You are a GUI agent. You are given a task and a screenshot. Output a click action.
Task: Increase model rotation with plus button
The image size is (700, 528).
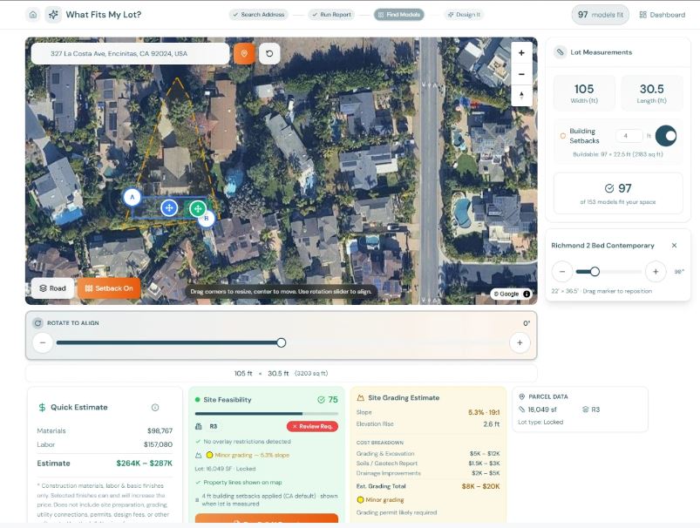click(x=656, y=271)
